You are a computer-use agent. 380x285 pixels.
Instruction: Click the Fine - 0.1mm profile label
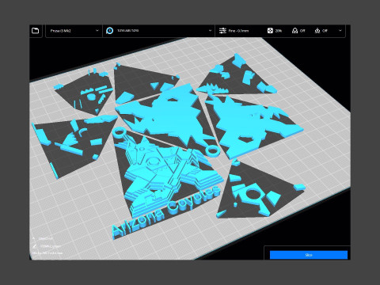pyautogui.click(x=238, y=31)
